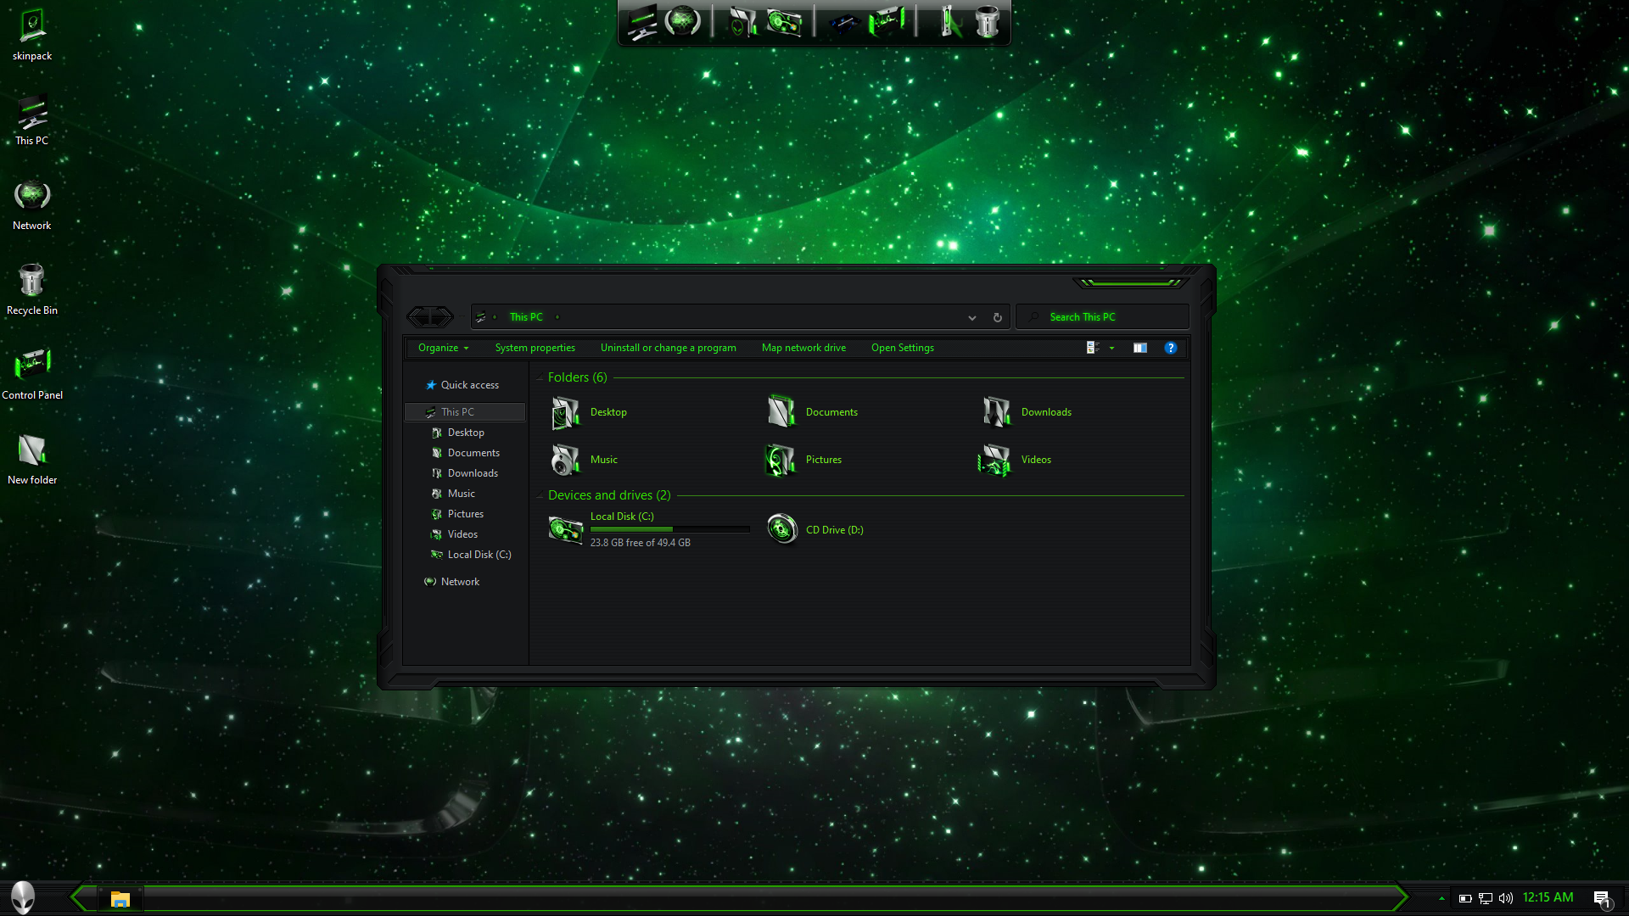Open the CD Drive (D:) icon

(781, 529)
